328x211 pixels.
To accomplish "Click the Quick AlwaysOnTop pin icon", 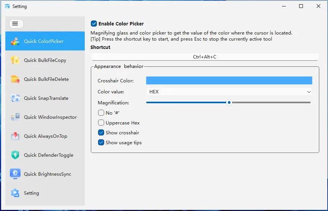I will pyautogui.click(x=15, y=136).
